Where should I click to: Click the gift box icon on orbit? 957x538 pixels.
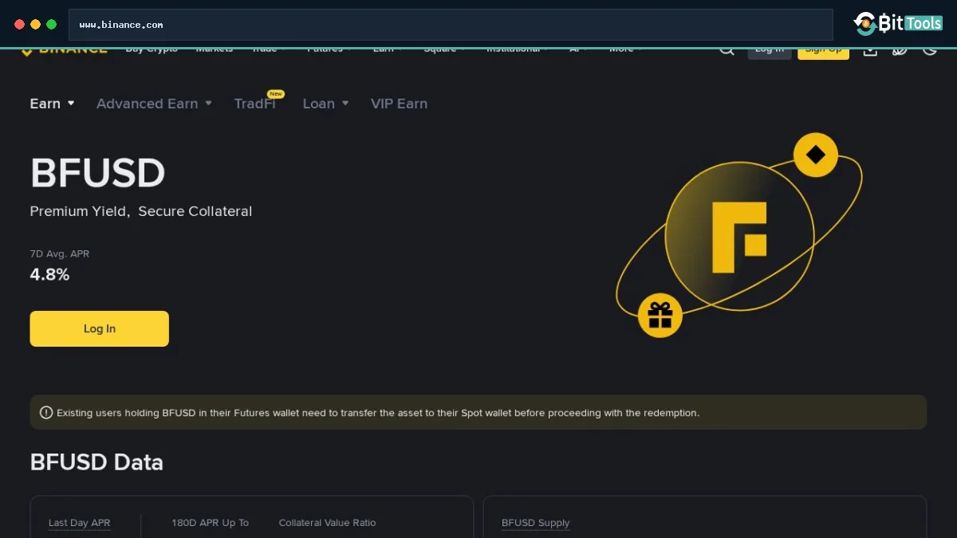[660, 315]
